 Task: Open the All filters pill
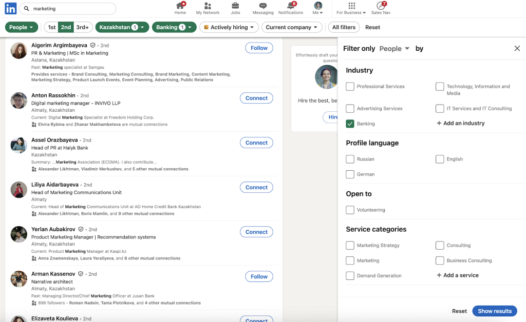[x=344, y=27]
